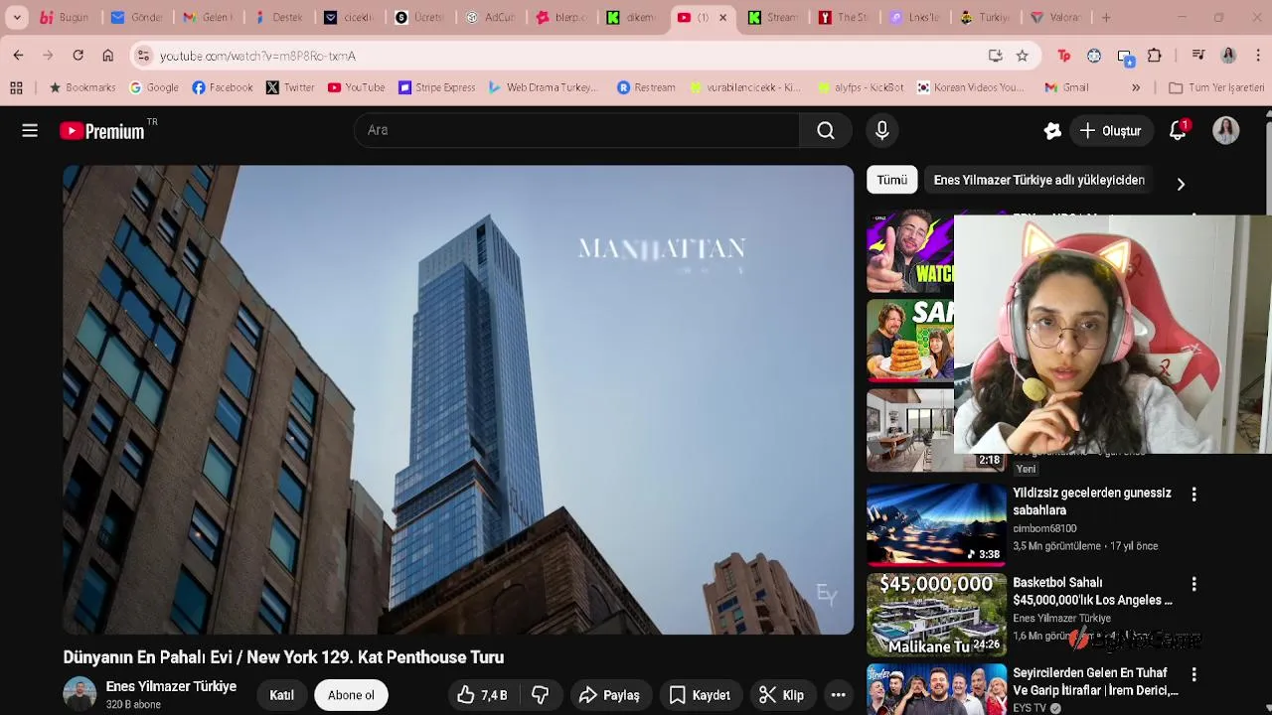Start voice search with microphone icon
The width and height of the screenshot is (1272, 715).
(x=881, y=130)
